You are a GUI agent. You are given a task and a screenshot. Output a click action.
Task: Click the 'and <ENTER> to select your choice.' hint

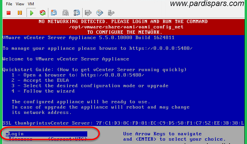(x=174, y=139)
